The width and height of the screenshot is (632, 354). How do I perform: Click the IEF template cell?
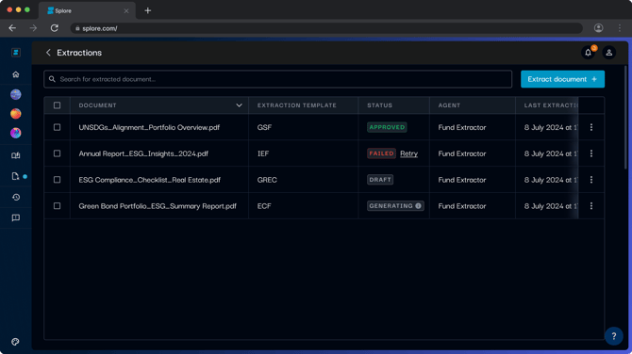click(263, 153)
